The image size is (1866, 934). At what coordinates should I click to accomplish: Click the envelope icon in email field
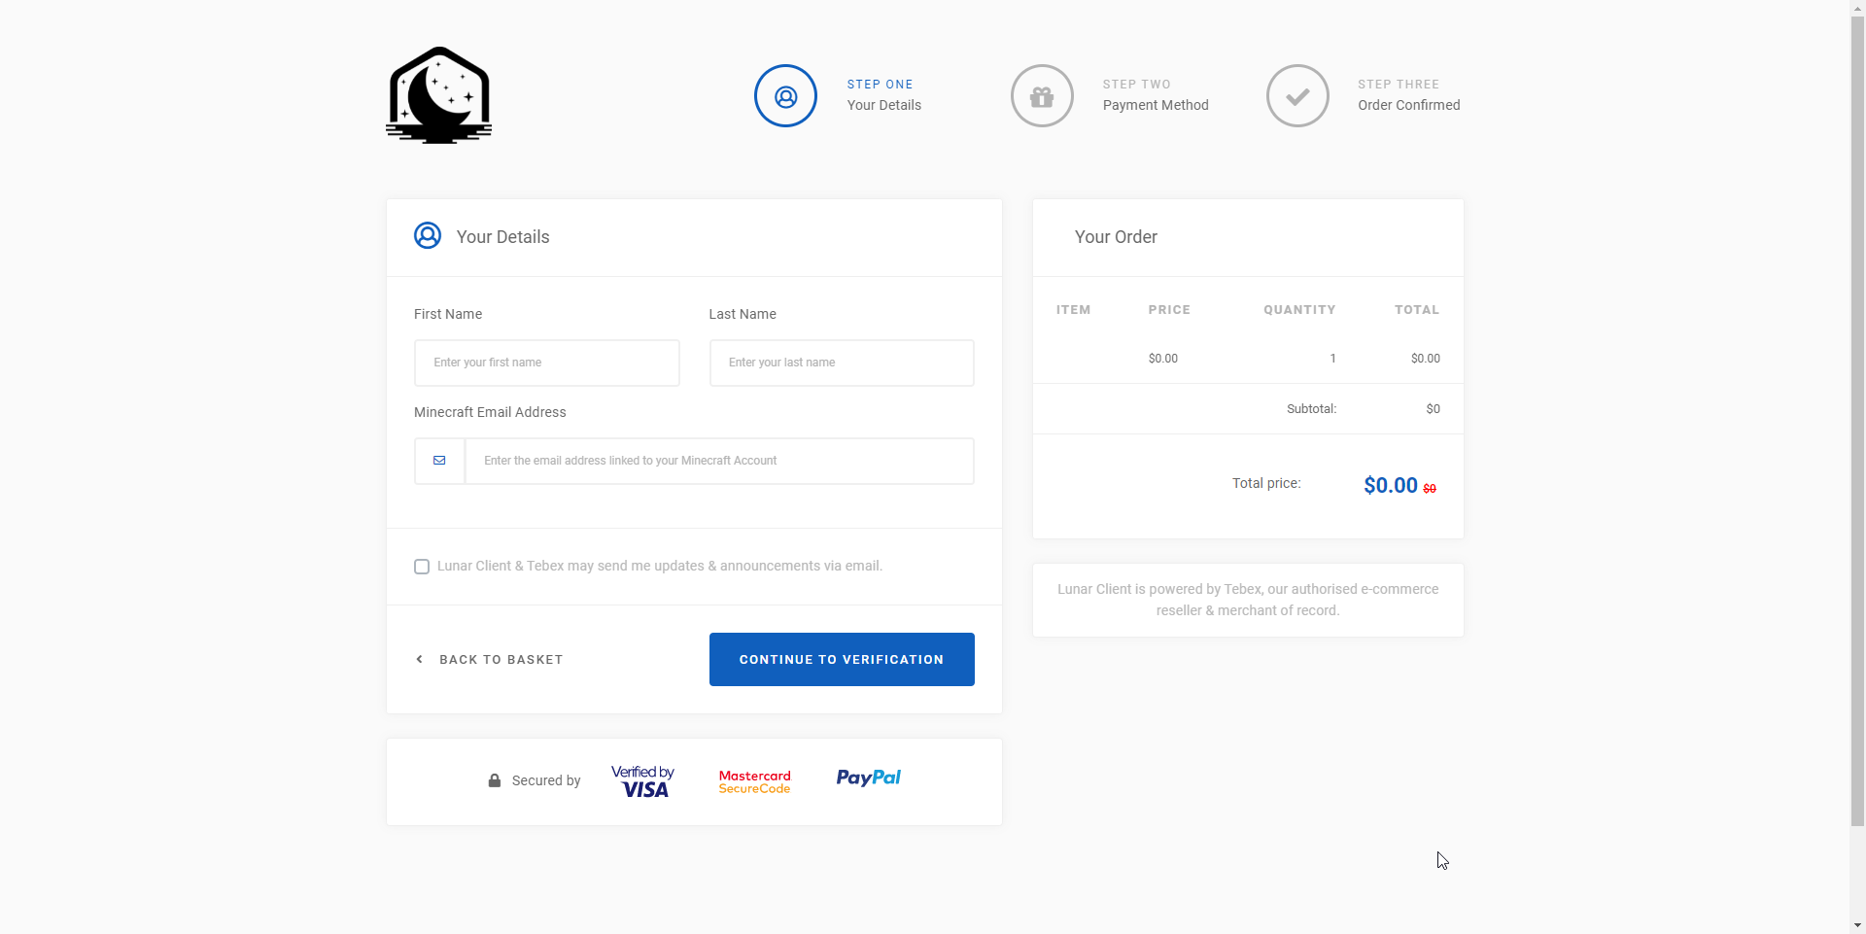pos(439,461)
